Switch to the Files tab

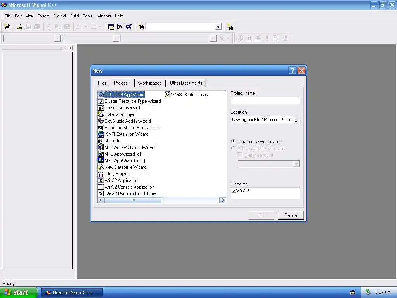102,83
